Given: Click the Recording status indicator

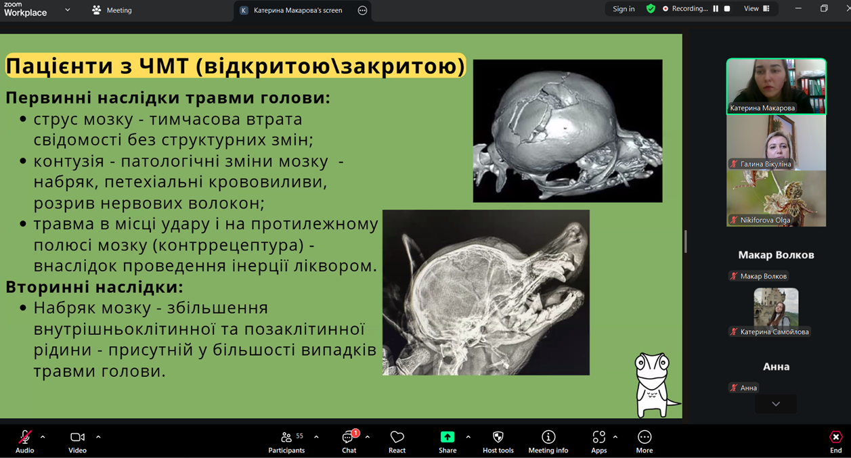Looking at the screenshot, I should [684, 9].
